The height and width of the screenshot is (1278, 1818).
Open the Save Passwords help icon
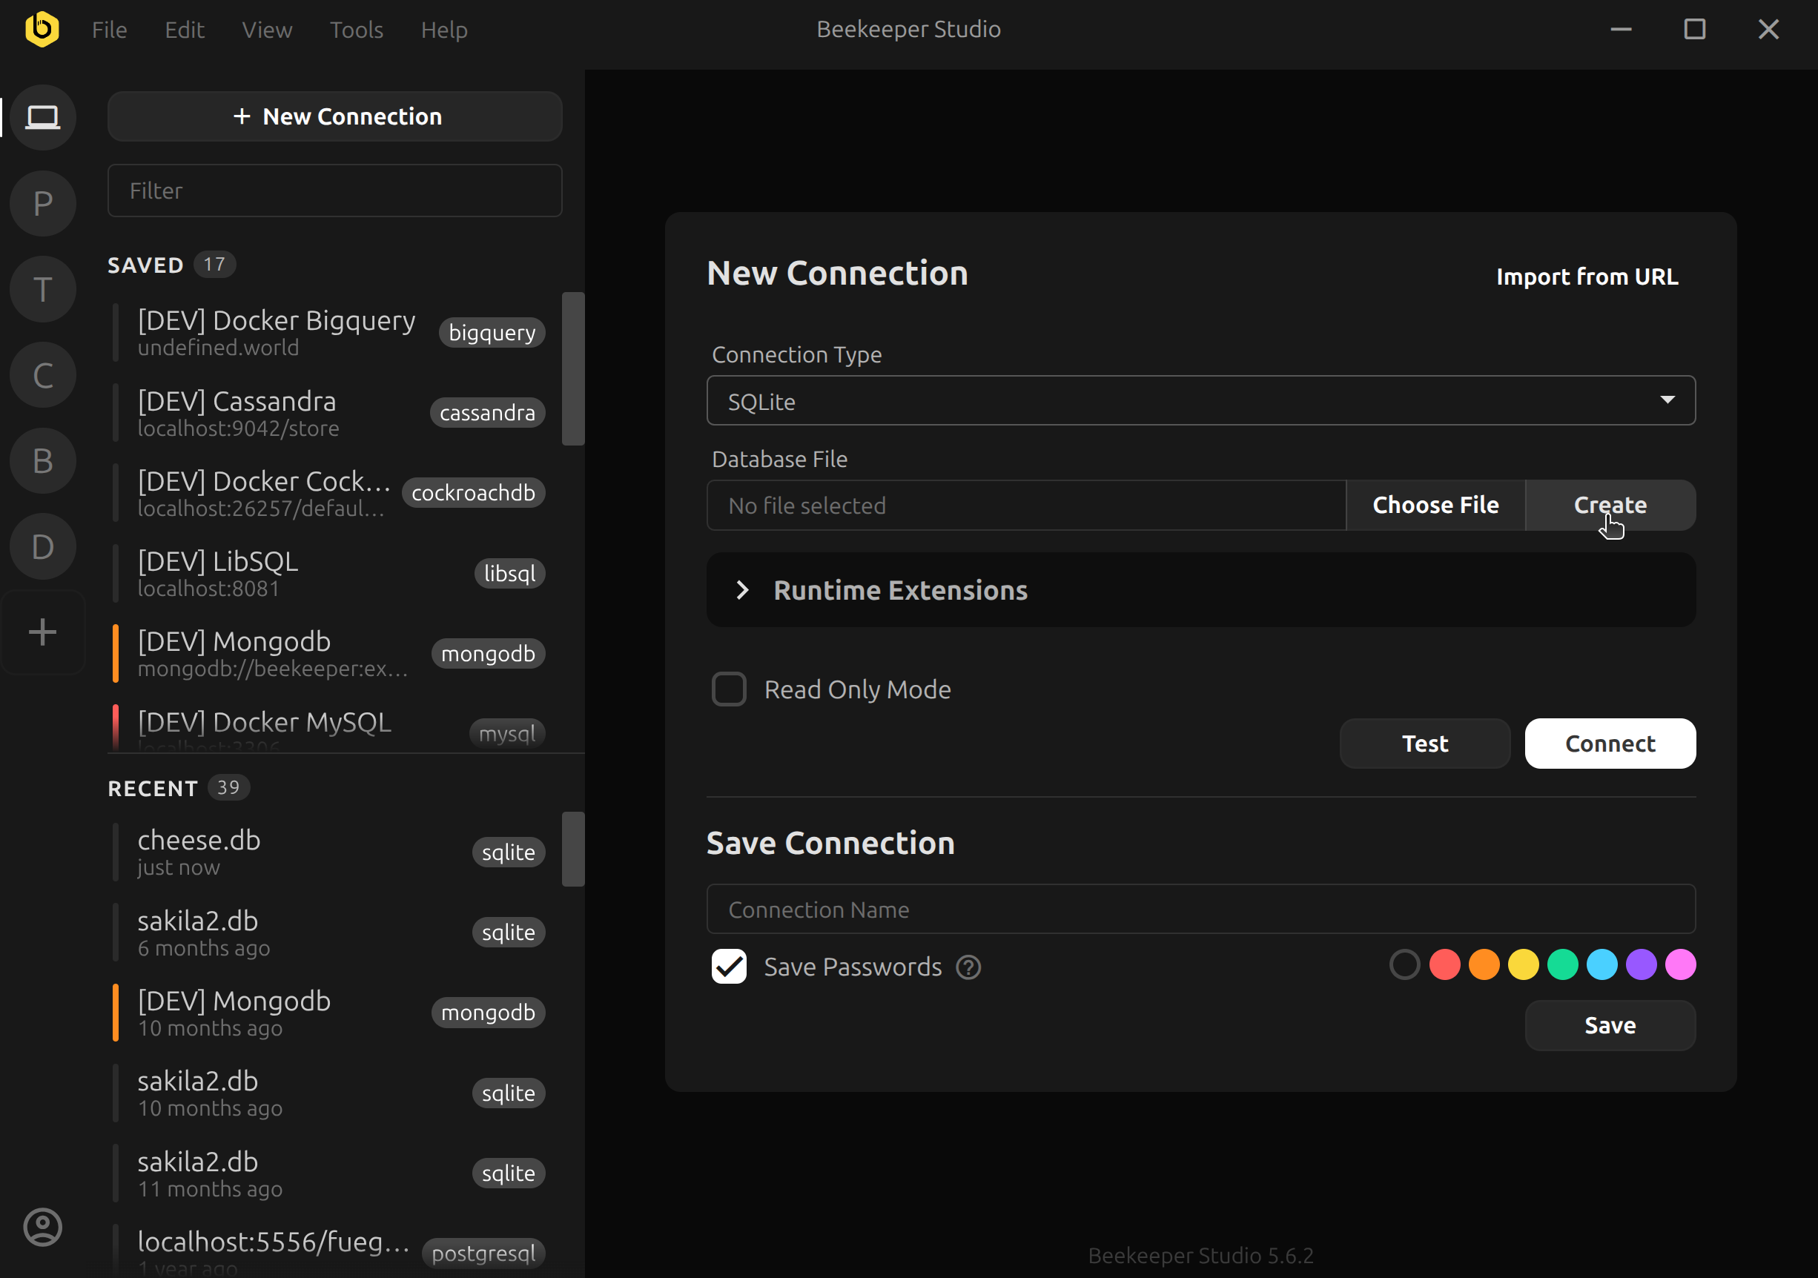(x=968, y=967)
